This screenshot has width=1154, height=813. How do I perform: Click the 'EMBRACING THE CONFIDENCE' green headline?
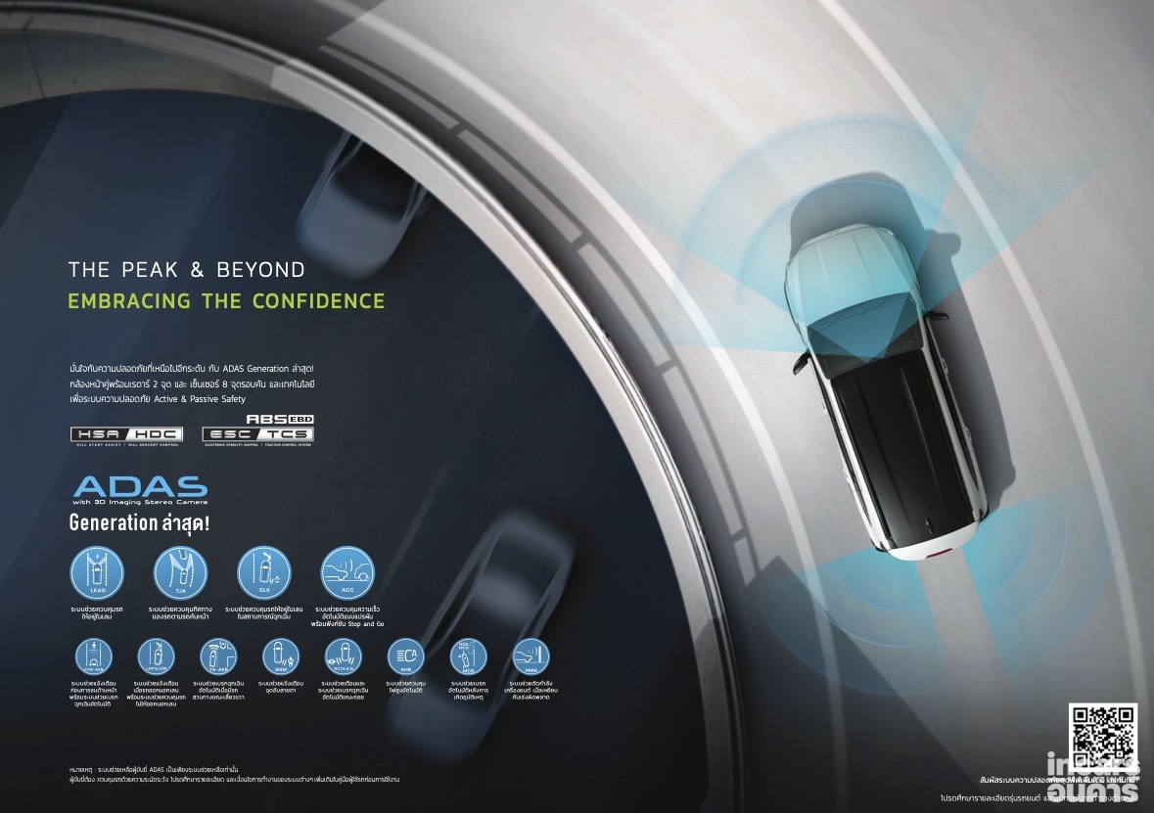tap(226, 301)
